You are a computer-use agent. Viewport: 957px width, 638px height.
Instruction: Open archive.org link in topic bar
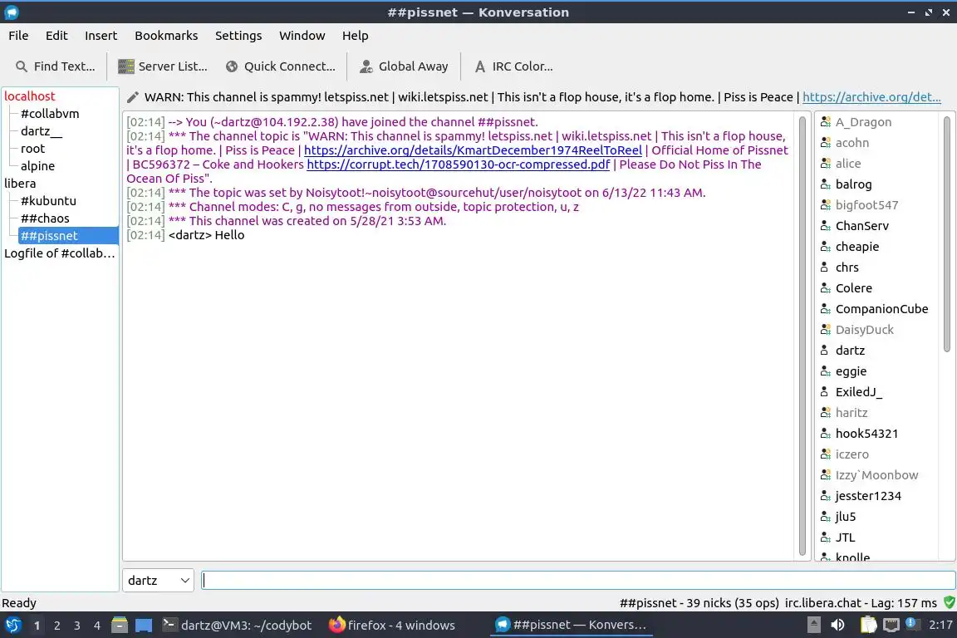[x=871, y=97]
